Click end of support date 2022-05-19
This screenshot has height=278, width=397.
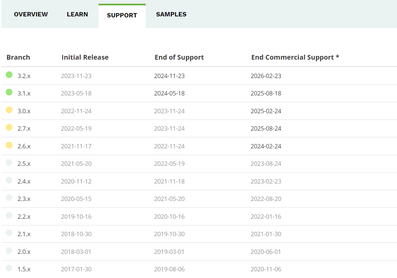[x=170, y=164]
